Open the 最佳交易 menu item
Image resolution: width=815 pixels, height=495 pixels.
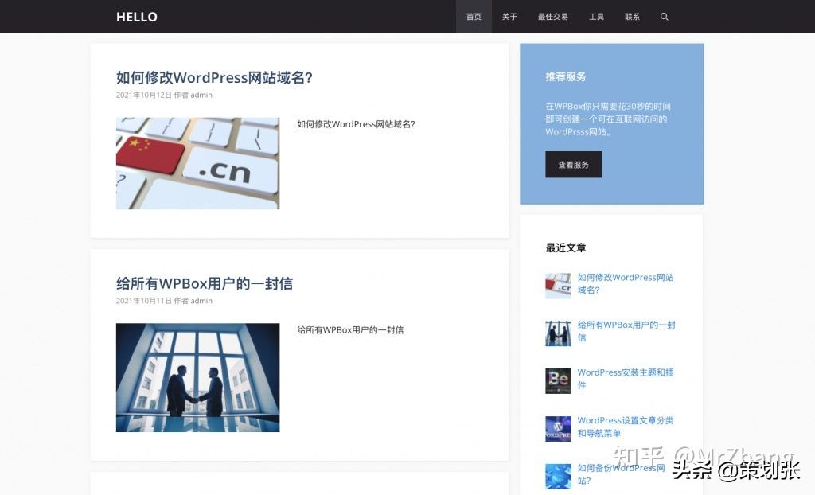click(x=552, y=17)
